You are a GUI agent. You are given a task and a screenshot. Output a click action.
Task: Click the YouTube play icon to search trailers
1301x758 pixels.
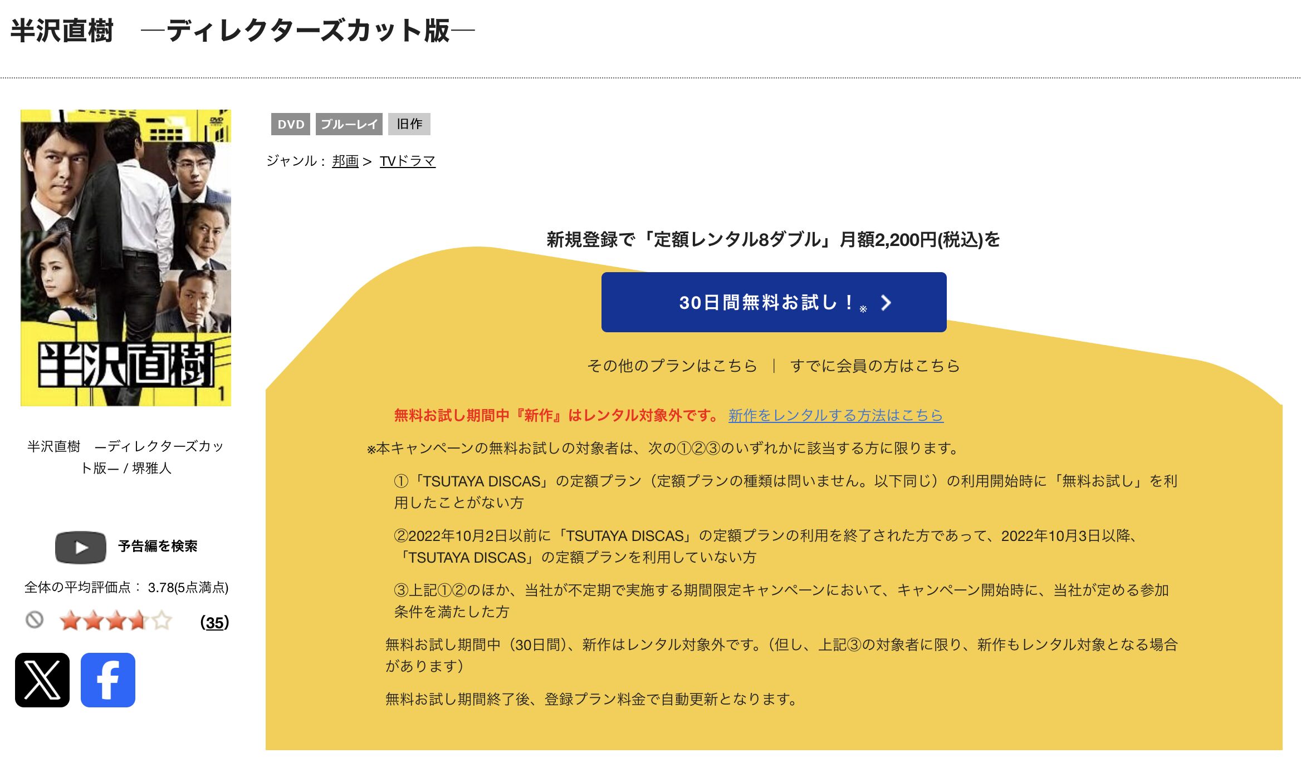coord(80,547)
